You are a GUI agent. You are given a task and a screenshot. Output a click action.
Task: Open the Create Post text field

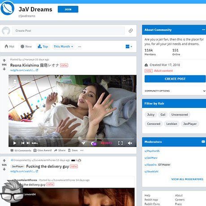coord(69,30)
